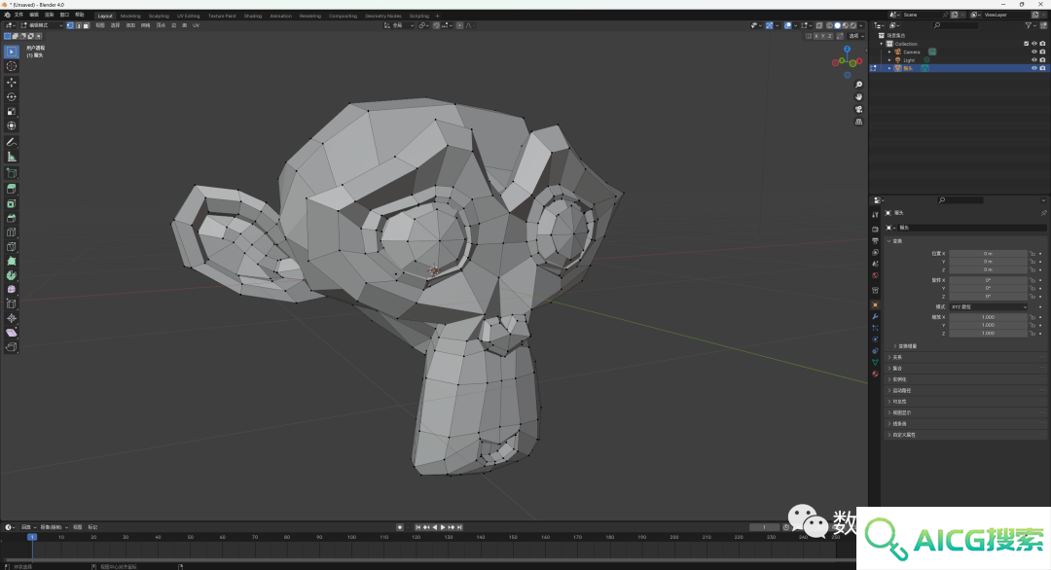
Task: Activate the Move tool
Action: point(12,83)
